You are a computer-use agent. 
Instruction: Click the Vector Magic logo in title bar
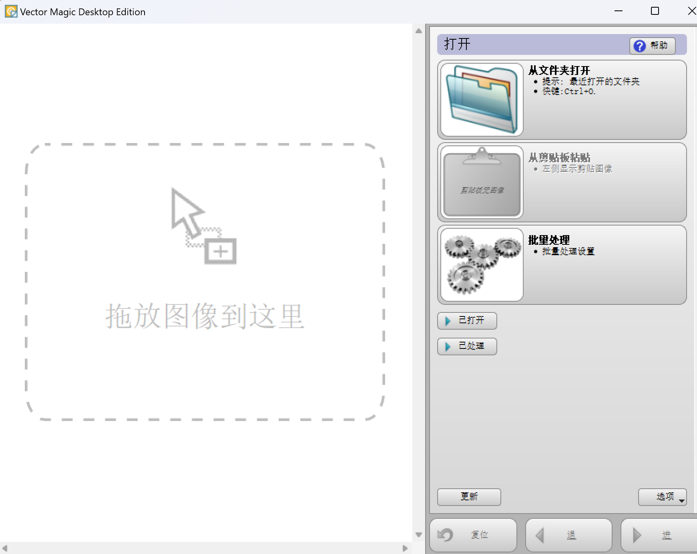(x=10, y=11)
